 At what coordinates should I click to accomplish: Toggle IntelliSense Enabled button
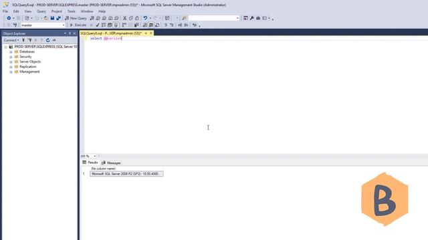coord(116,25)
